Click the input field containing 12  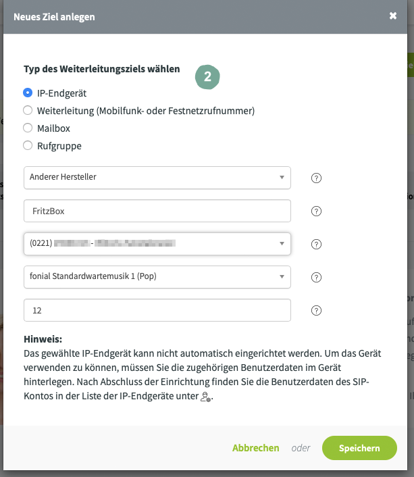[x=157, y=310]
